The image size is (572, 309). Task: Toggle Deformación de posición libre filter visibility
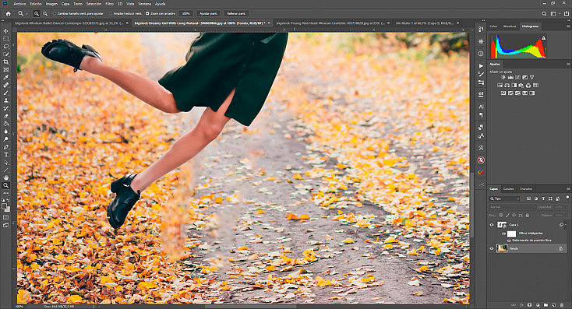[x=509, y=241]
